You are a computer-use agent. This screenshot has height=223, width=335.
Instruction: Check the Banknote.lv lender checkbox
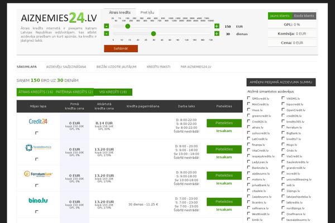[248, 167]
